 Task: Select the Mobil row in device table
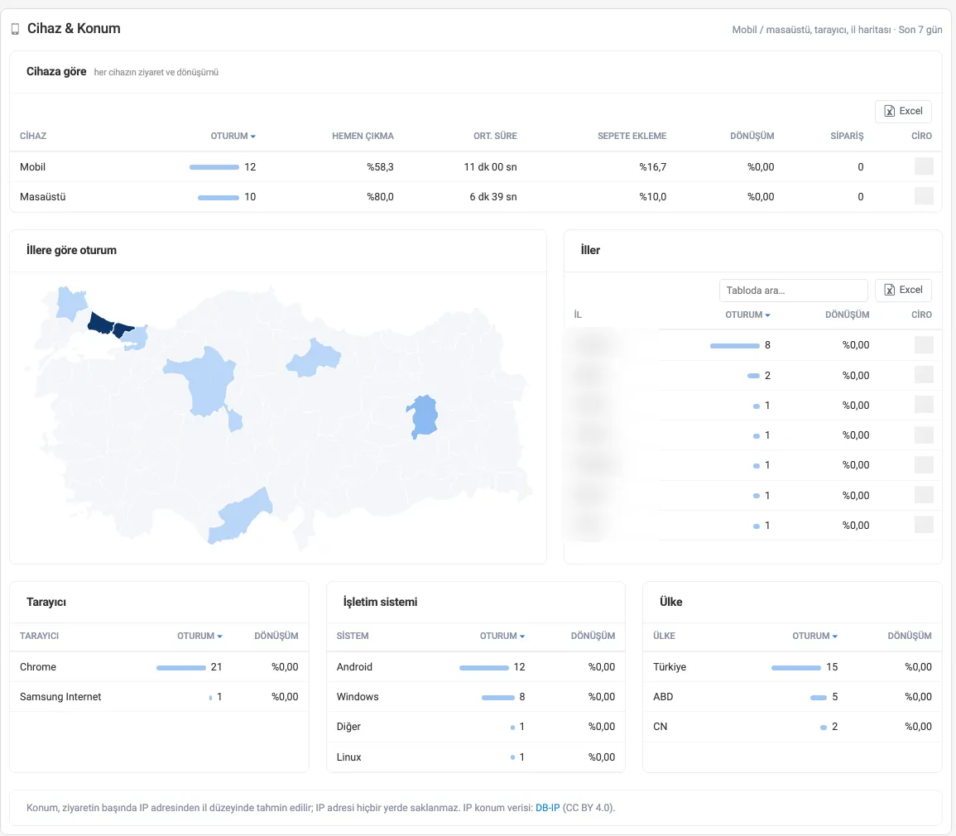coord(476,166)
